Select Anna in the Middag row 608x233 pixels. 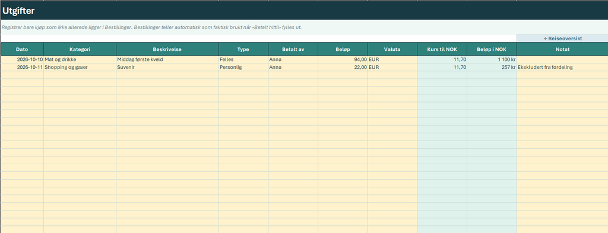[x=293, y=60]
